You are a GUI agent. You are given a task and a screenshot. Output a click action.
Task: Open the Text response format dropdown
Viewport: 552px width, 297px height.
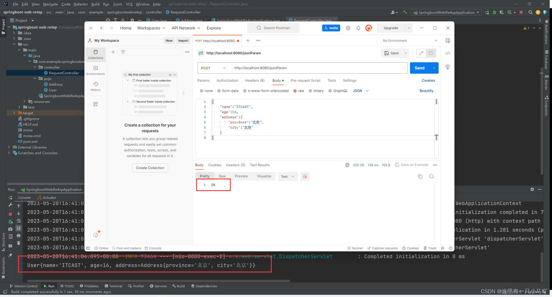288,176
